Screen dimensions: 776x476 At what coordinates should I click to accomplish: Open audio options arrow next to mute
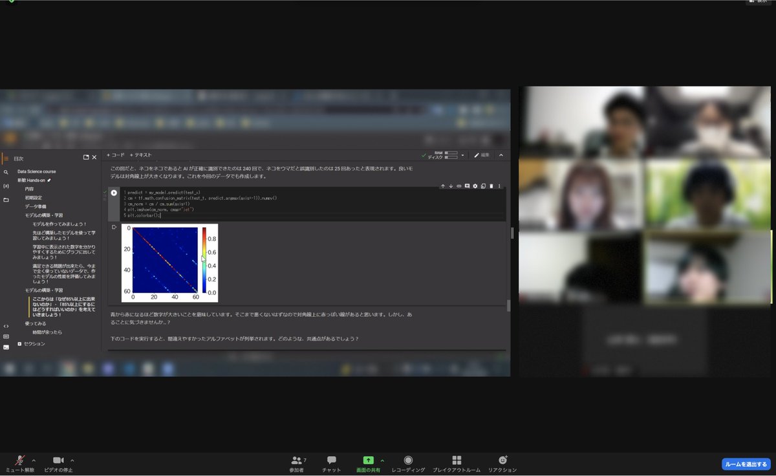(34, 460)
